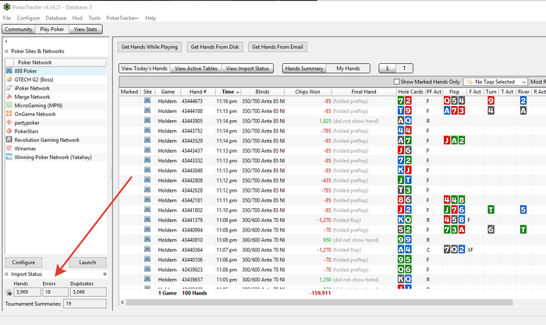Screen dimensions: 546x325
Task: Switch to the Community tab
Action: tap(19, 30)
